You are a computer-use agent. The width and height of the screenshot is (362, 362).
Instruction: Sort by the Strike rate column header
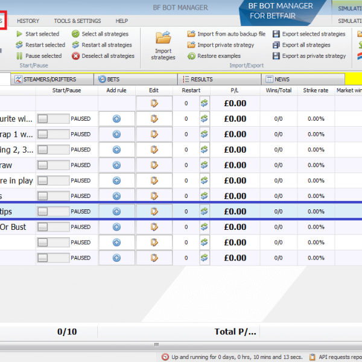coord(316,90)
